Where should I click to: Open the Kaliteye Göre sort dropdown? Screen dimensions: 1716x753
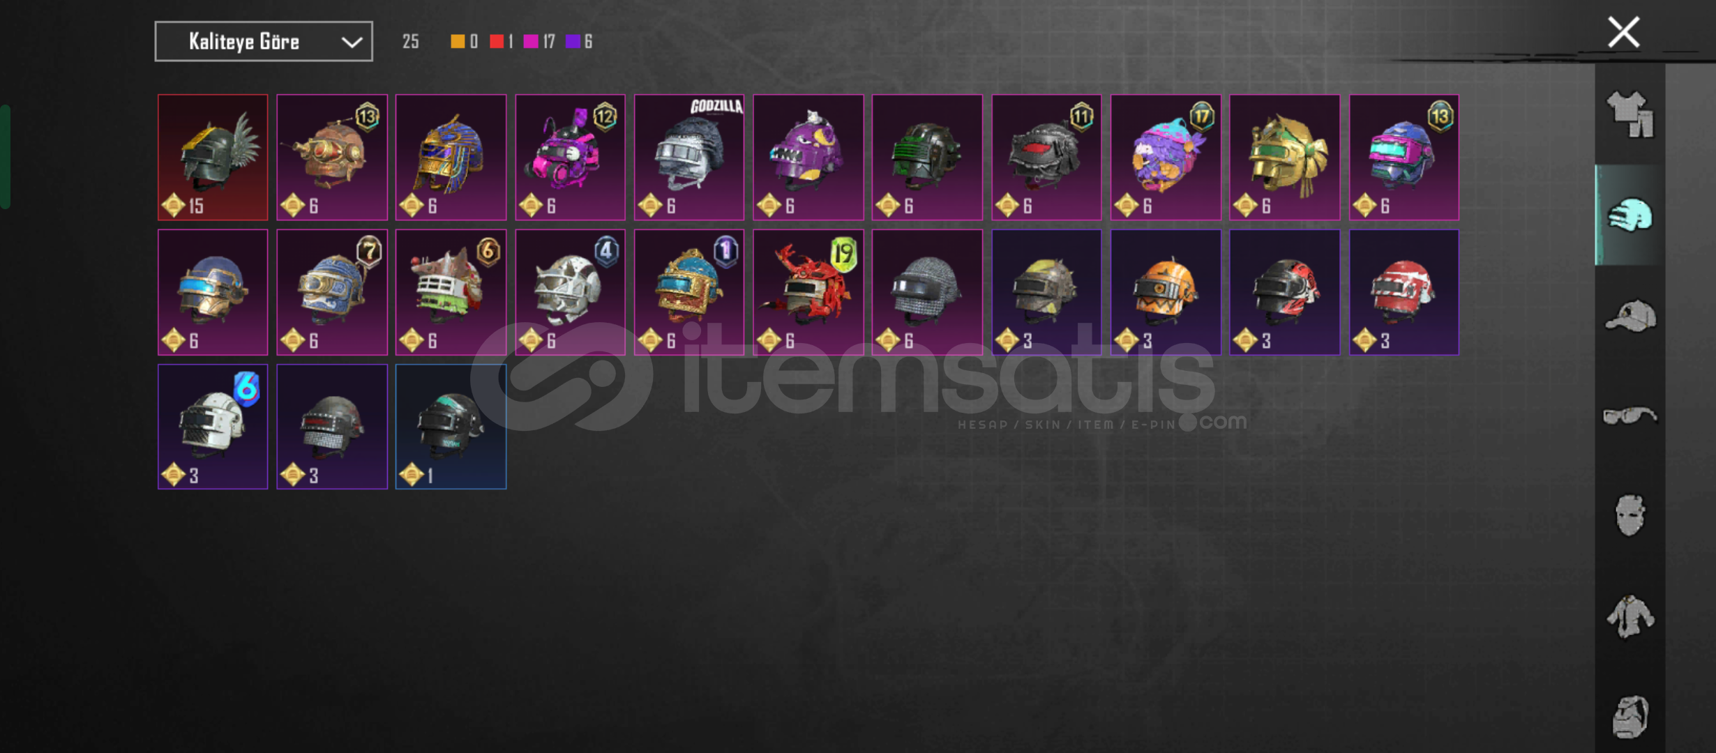(x=264, y=41)
